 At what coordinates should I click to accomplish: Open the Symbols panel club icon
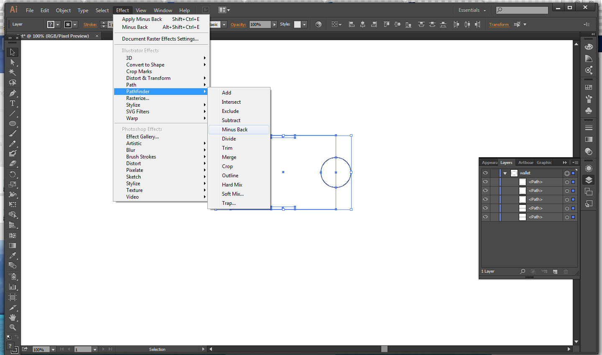pyautogui.click(x=589, y=111)
